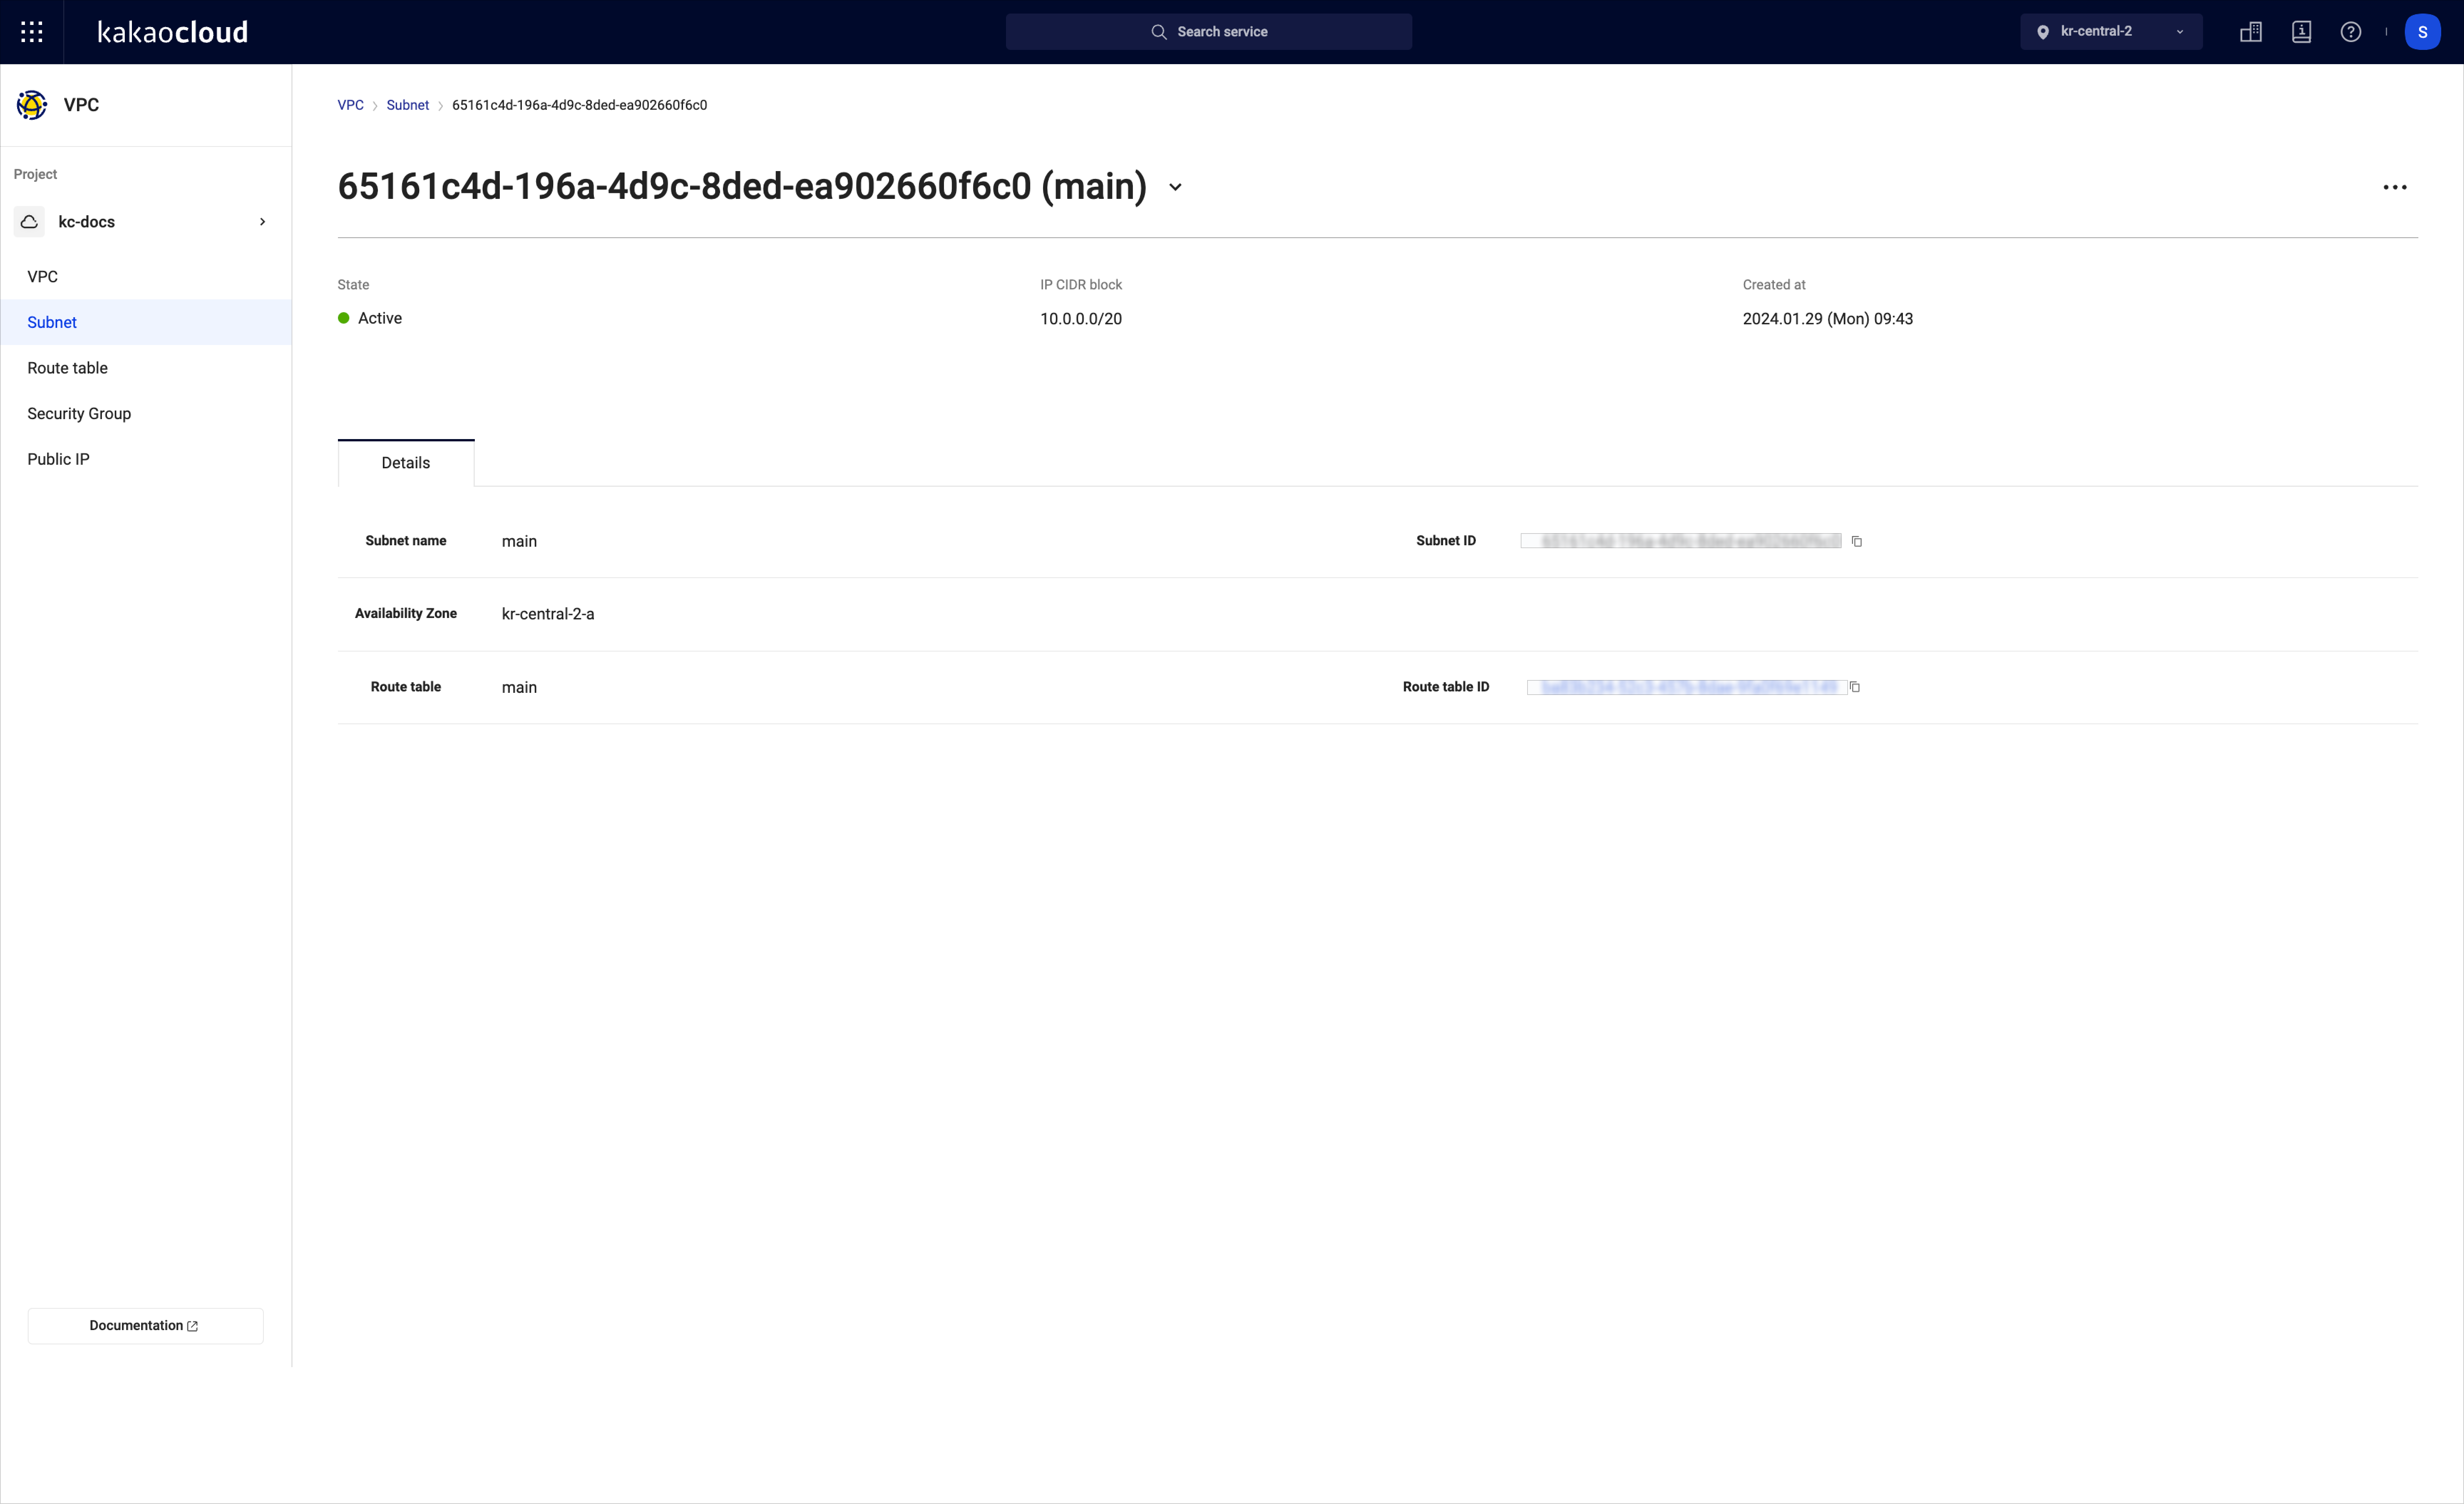
Task: Open the help question mark icon
Action: pos(2351,32)
